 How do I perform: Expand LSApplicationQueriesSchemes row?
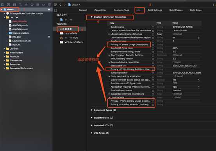[109, 34]
